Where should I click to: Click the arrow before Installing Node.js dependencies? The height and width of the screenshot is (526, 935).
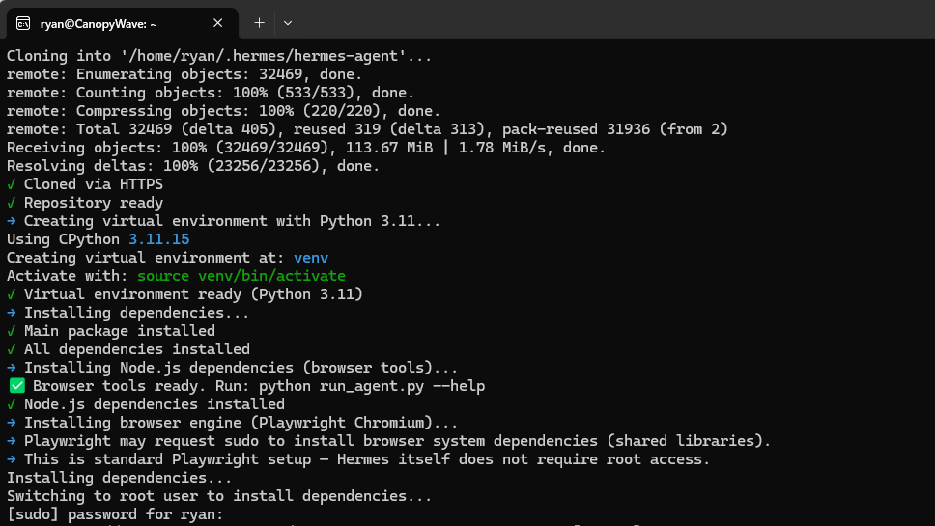[x=12, y=368]
